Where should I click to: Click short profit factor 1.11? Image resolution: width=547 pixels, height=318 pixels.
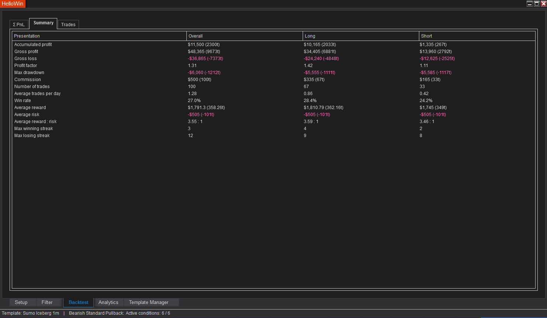pos(424,66)
